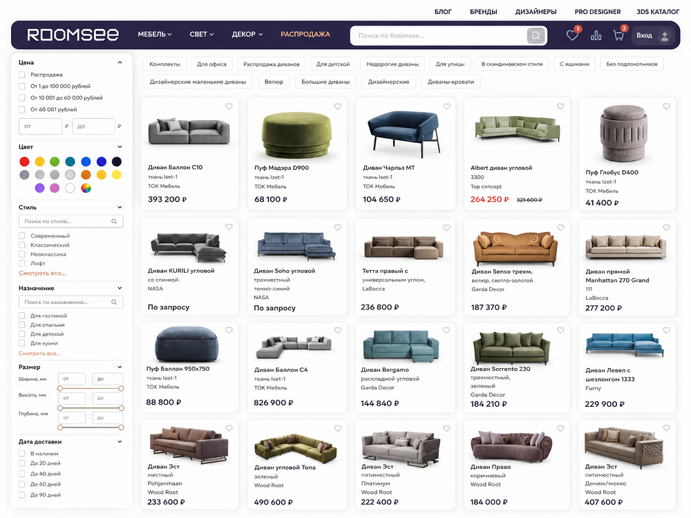Favorite Albert диван угловой heart

click(x=560, y=106)
